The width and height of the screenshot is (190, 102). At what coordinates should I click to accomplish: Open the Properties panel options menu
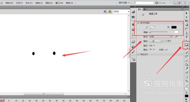182,9
